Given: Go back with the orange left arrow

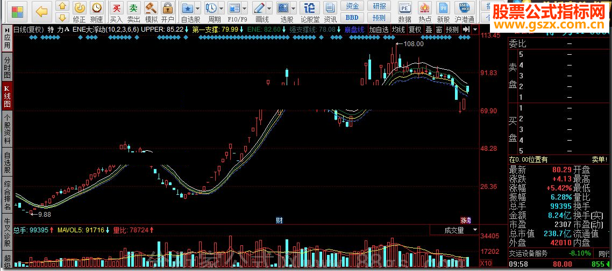Looking at the screenshot, I should coord(41,12).
